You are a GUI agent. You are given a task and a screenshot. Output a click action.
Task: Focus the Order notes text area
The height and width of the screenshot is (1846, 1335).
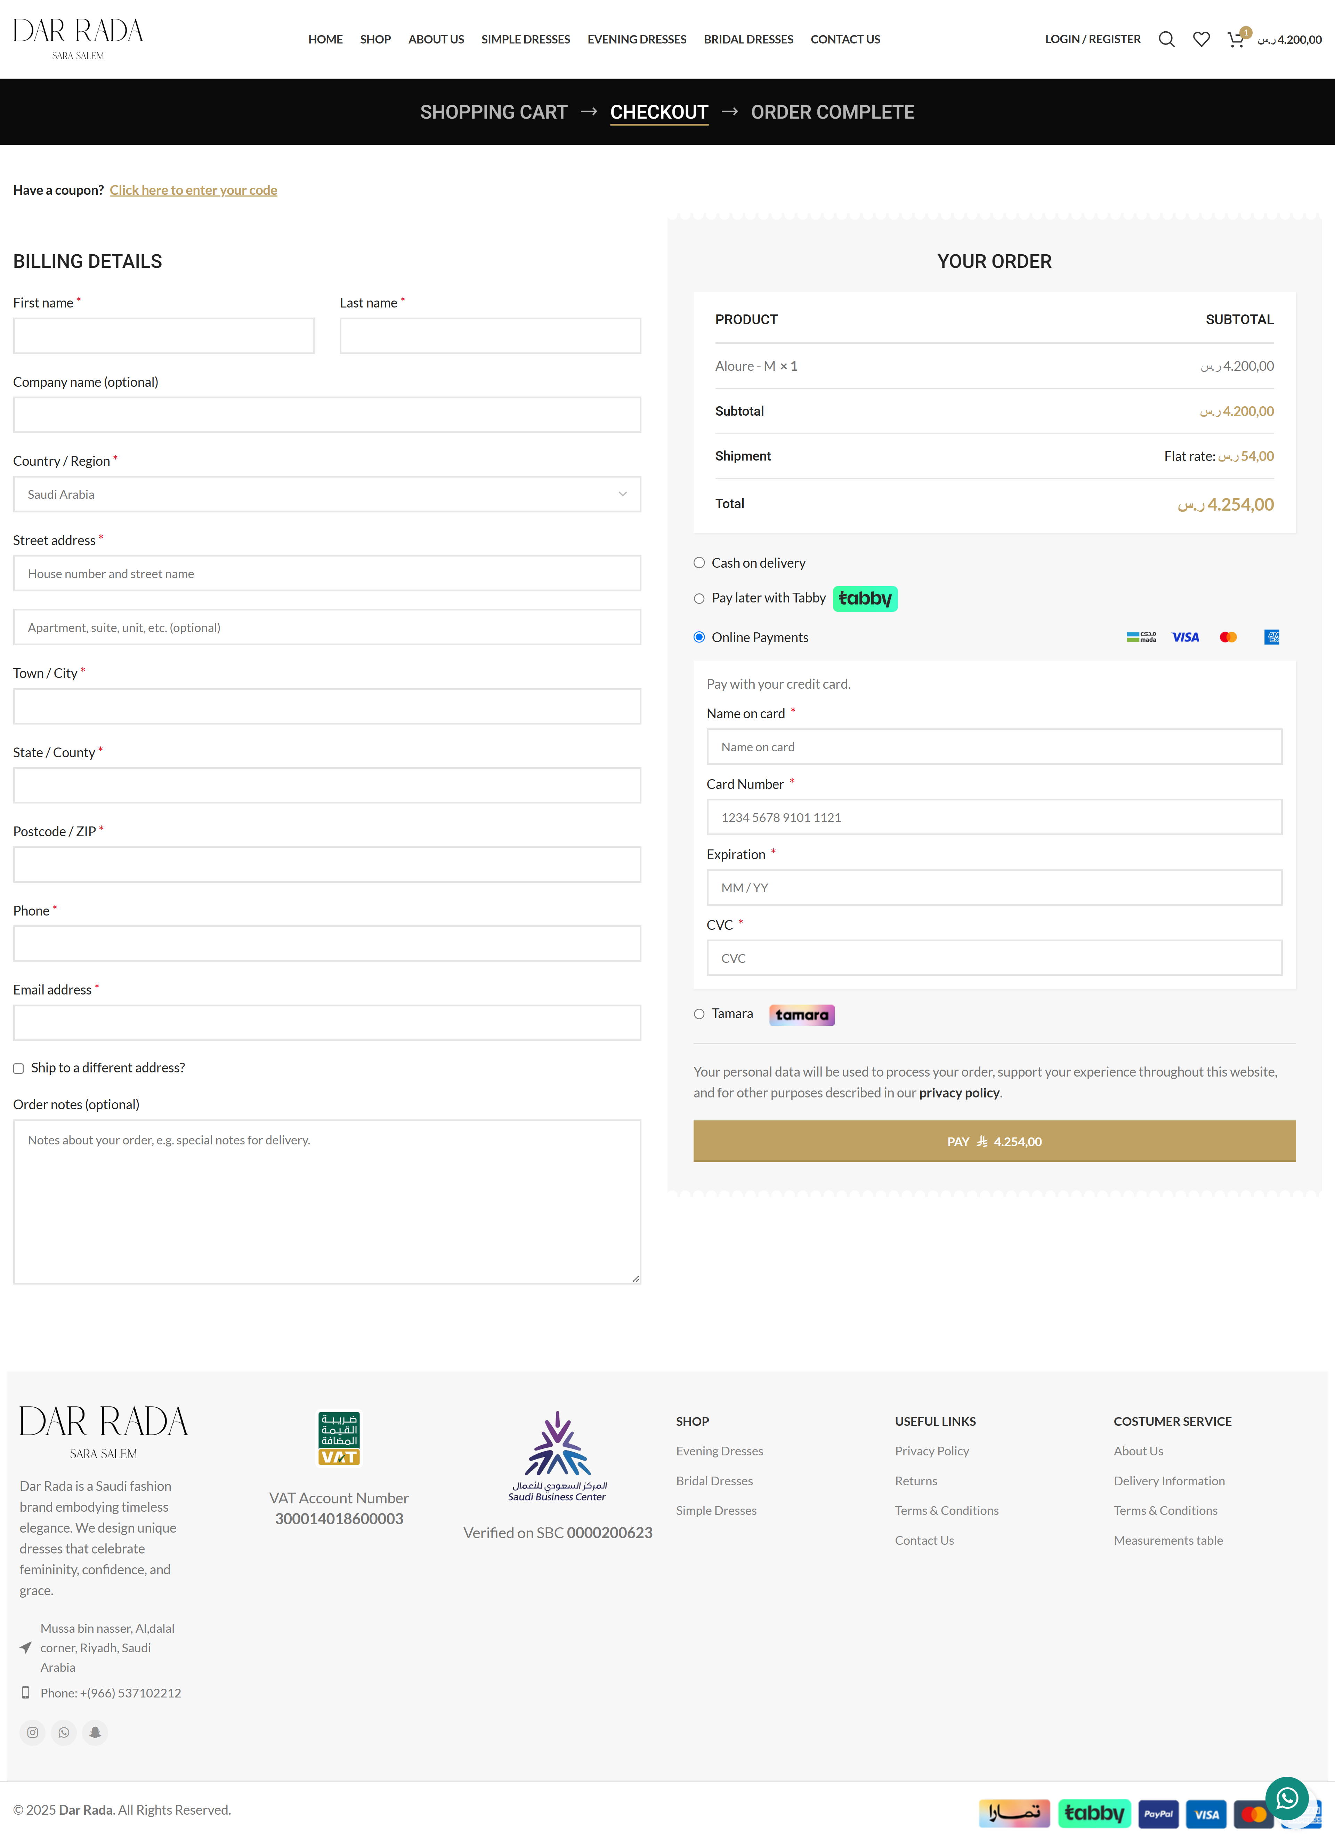coord(327,1201)
